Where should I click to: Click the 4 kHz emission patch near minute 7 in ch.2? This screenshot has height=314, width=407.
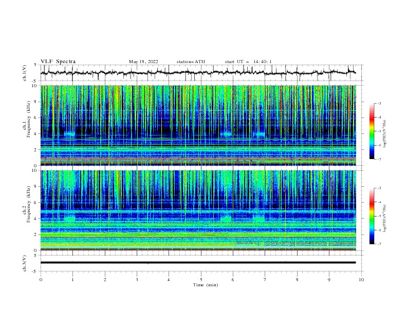(x=258, y=219)
